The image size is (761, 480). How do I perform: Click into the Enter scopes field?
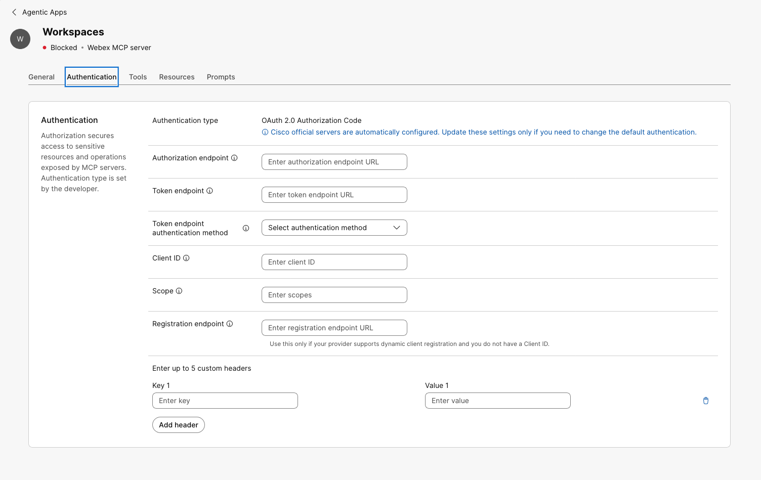(334, 295)
